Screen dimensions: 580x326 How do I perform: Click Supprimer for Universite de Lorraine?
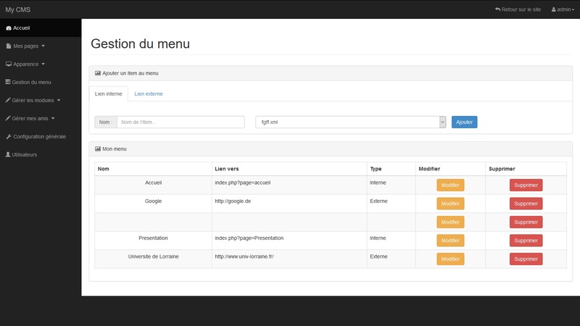tap(526, 259)
